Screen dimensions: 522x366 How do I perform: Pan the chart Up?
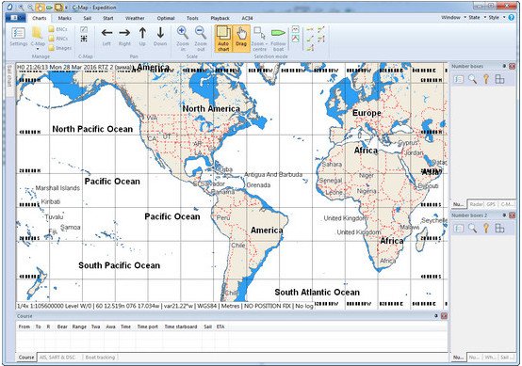coord(142,37)
